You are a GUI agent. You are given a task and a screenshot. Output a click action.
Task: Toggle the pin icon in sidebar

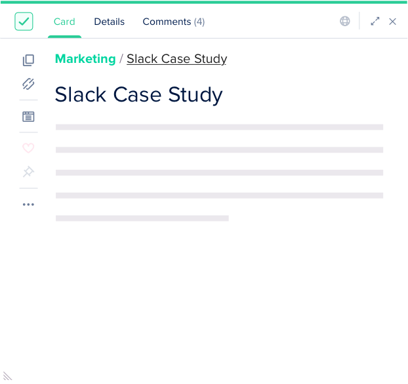coord(28,172)
